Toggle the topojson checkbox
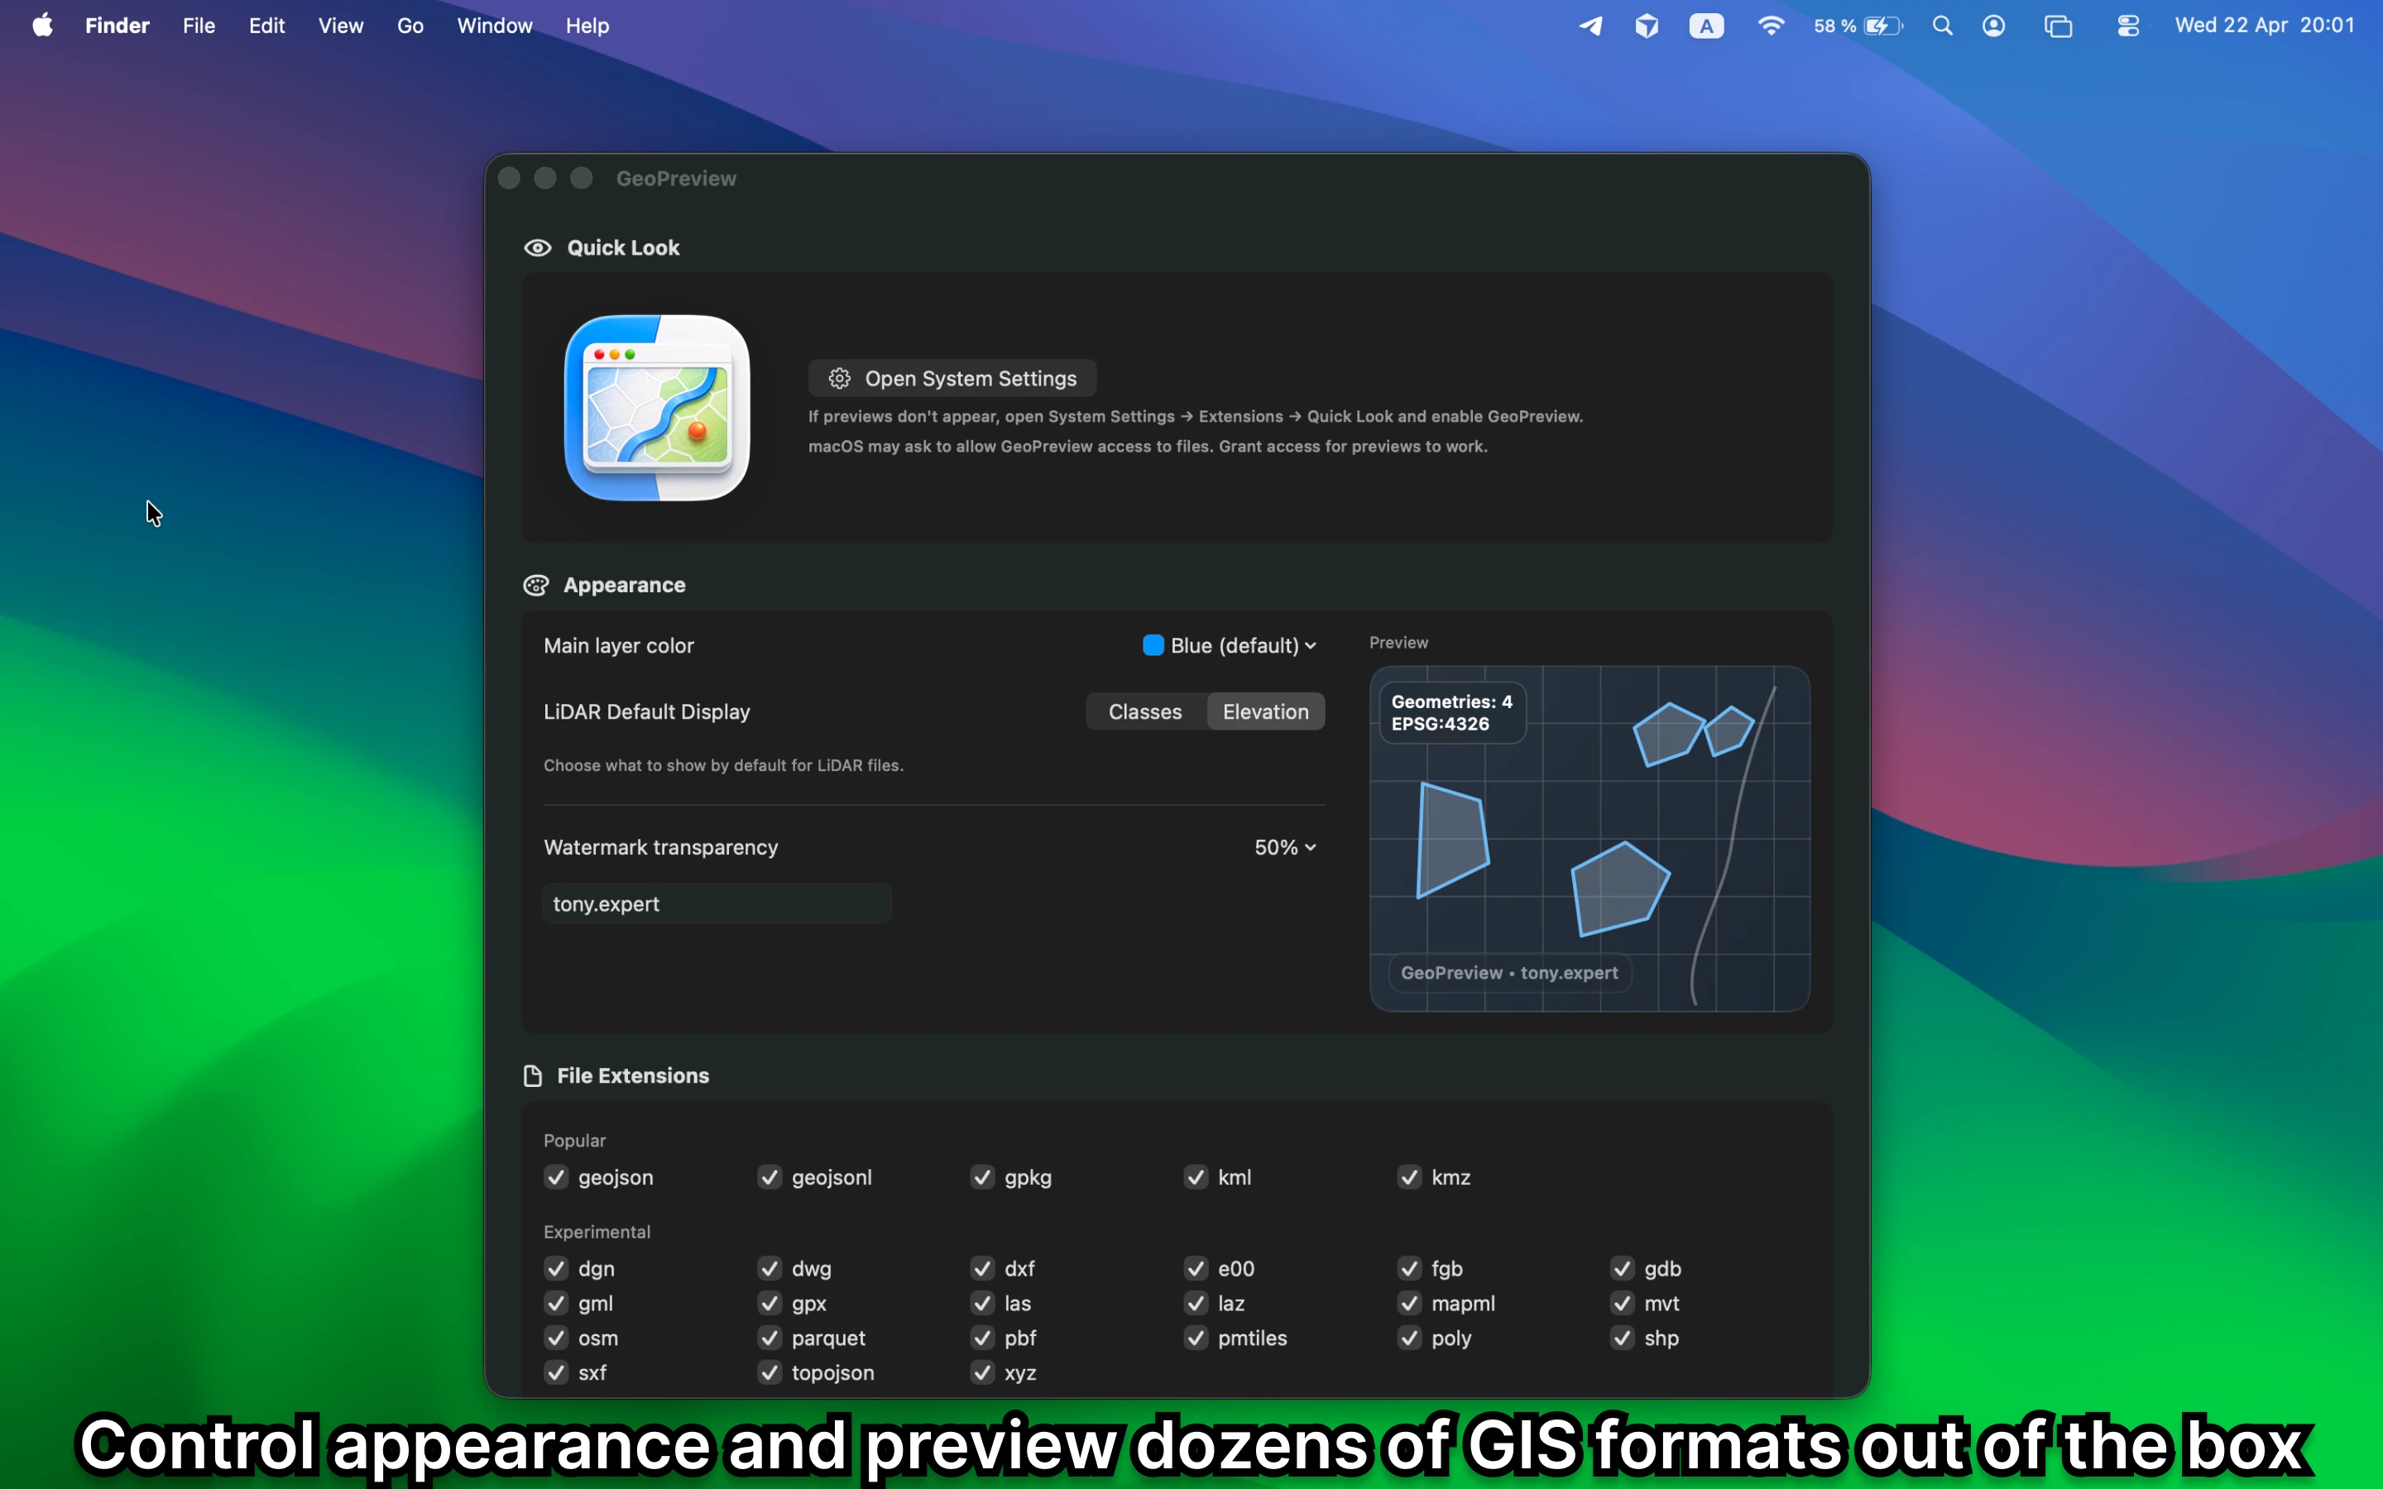This screenshot has width=2383, height=1489. coord(770,1372)
